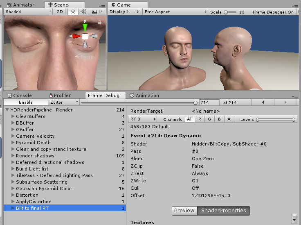Select All channels toggle
The height and width of the screenshot is (225, 301).
coord(190,119)
